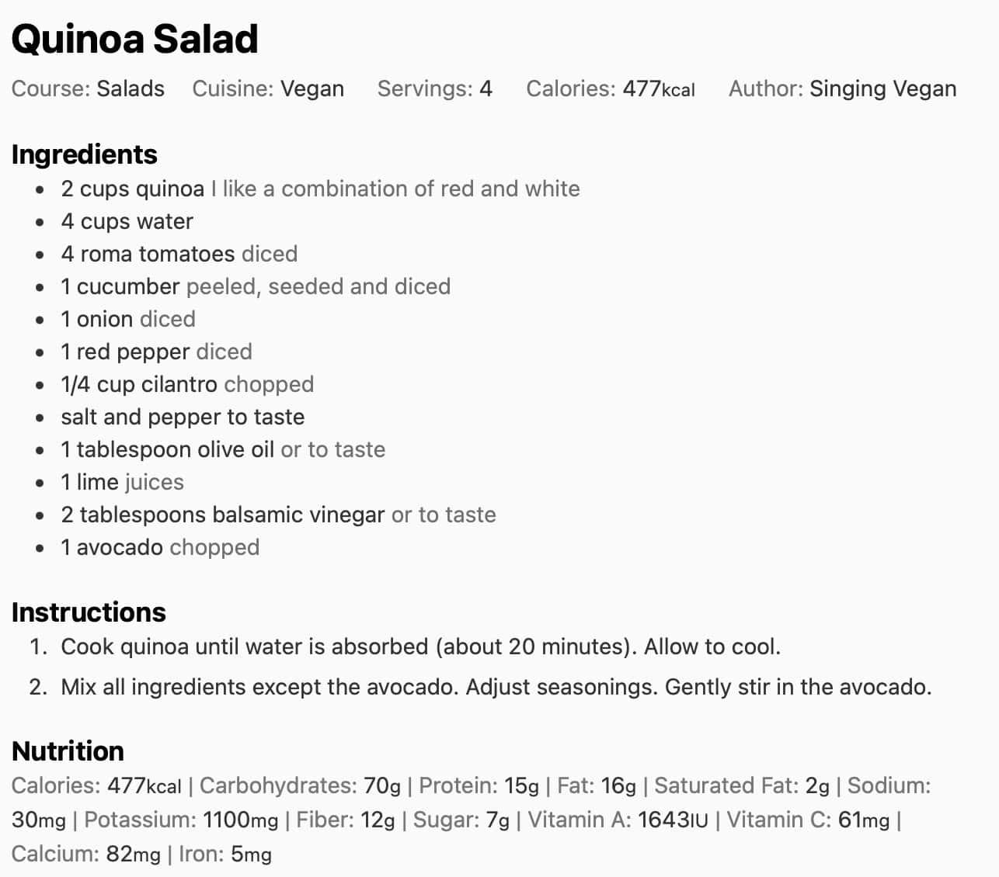This screenshot has height=877, width=999.
Task: Select the 2 cups quinoa ingredient
Action: click(x=133, y=189)
